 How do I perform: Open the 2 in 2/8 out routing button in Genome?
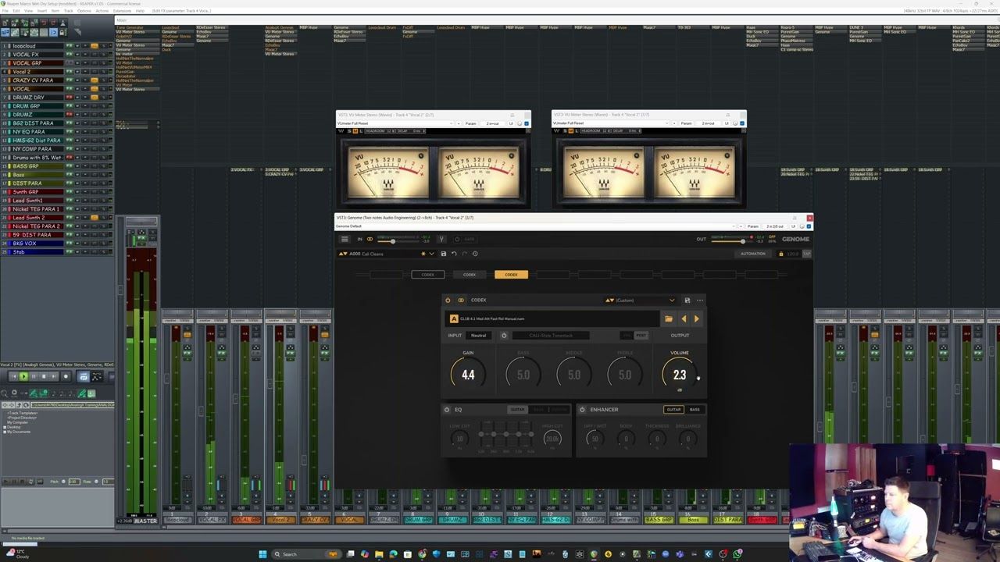tap(774, 226)
